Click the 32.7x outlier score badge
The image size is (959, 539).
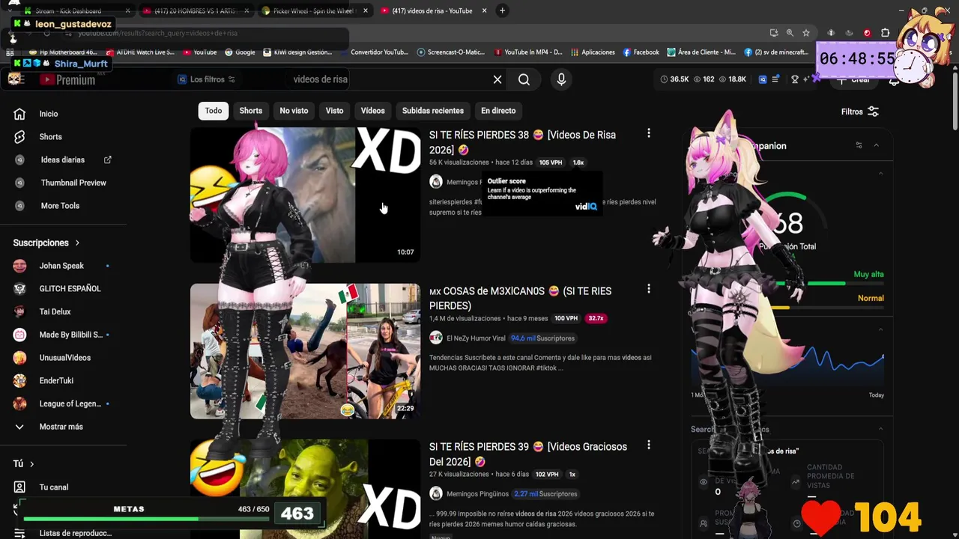[x=596, y=318]
